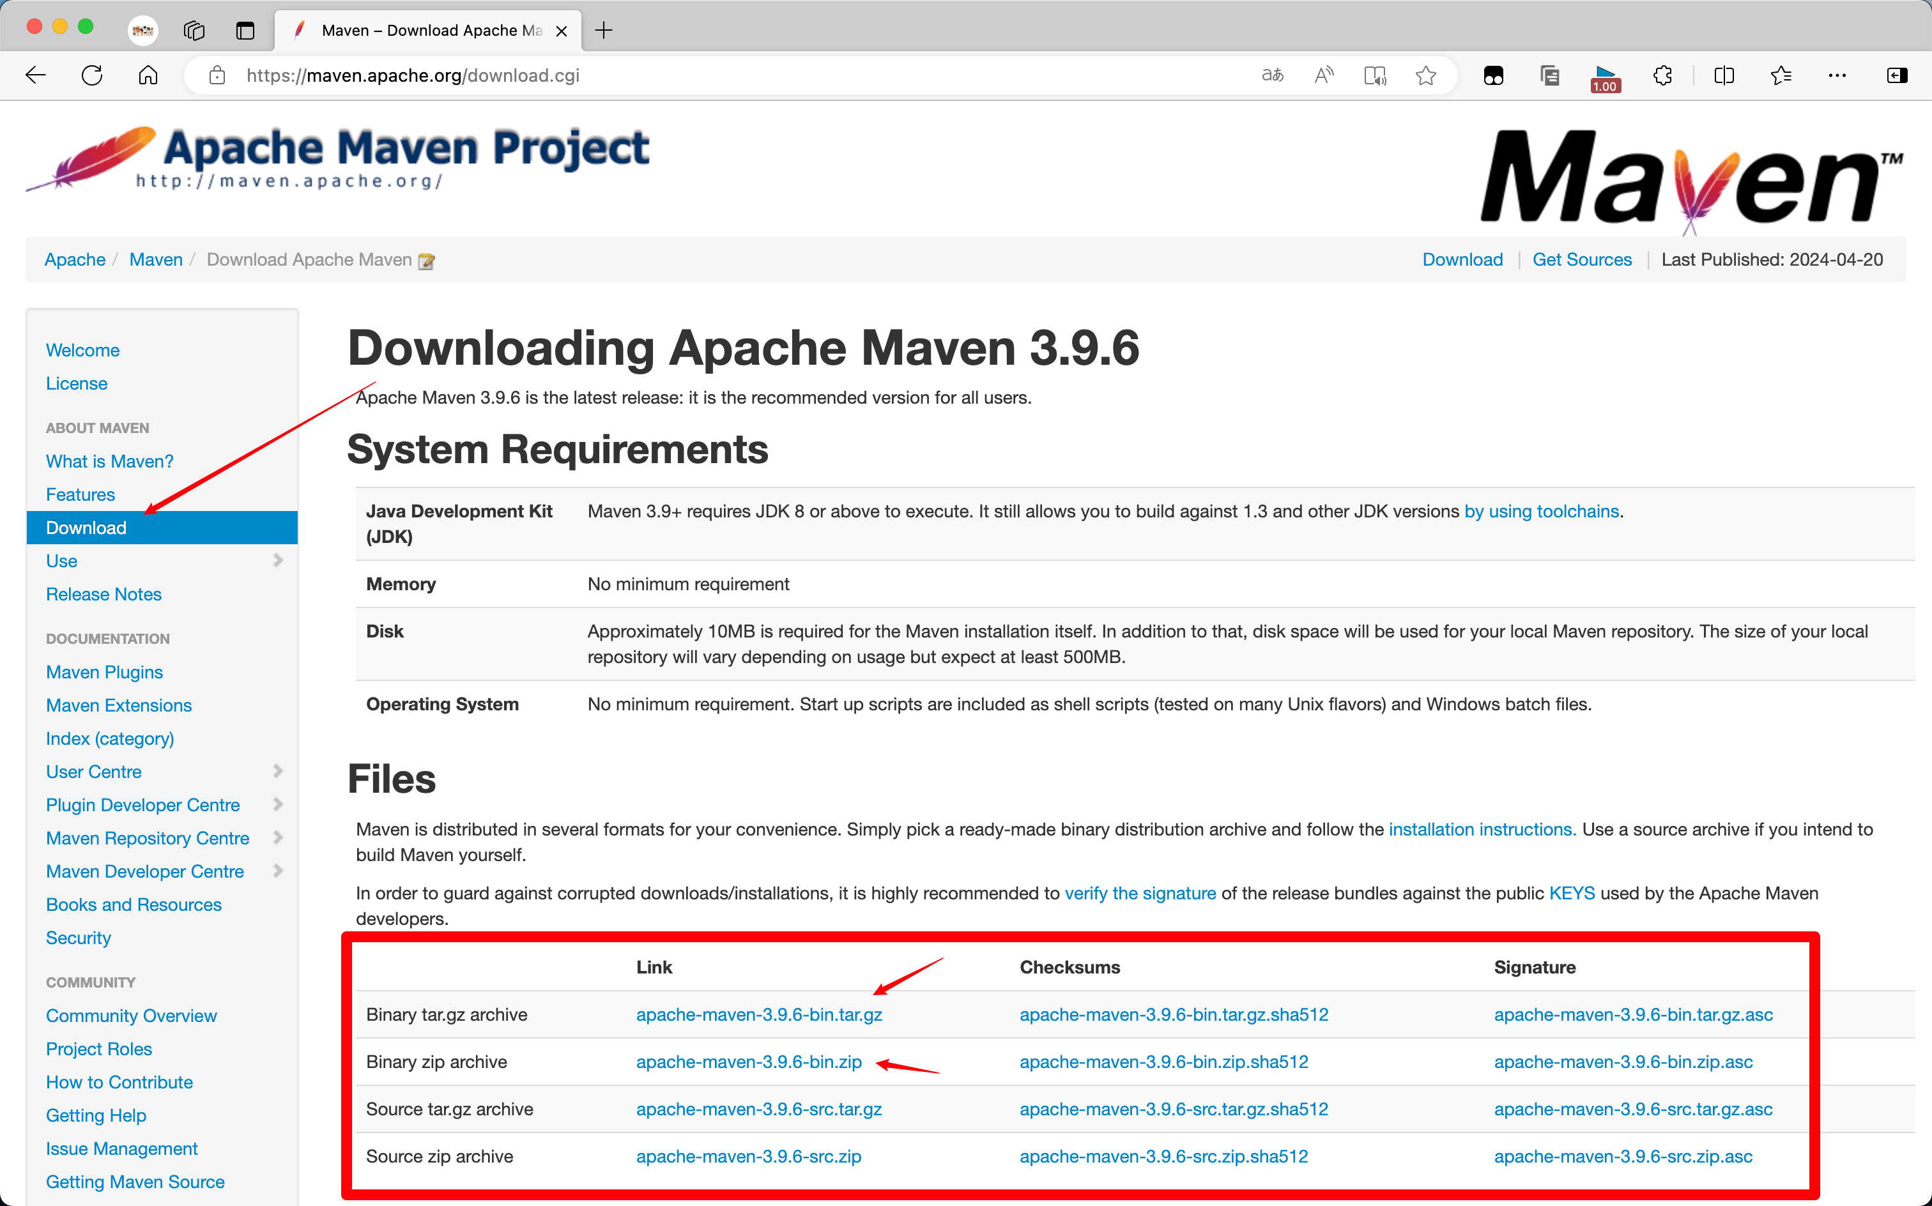Toggle the browser sidebar button
The width and height of the screenshot is (1932, 1206).
[1897, 75]
